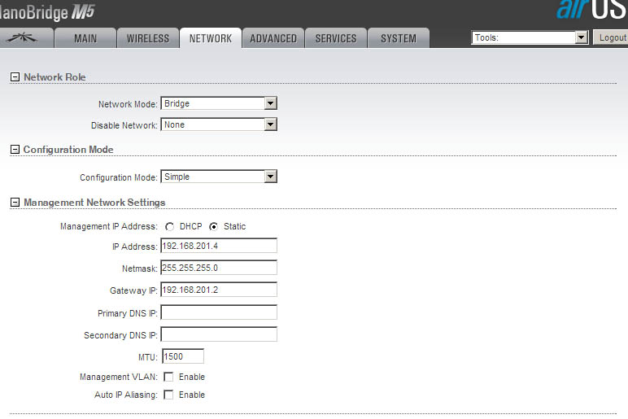Open the Tools dropdown

point(530,37)
